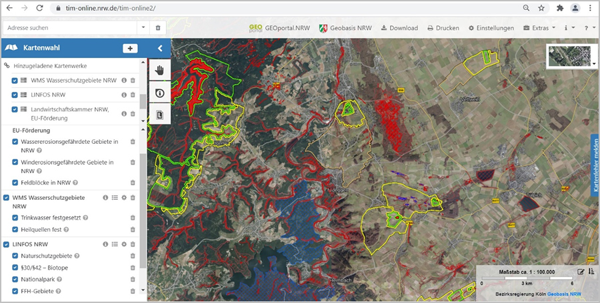
Task: Select the pan hand tool
Action: (159, 71)
